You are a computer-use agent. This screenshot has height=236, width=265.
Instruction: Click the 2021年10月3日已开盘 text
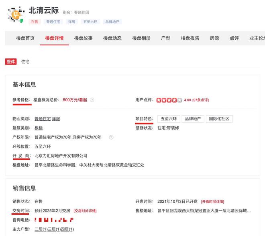point(177,201)
